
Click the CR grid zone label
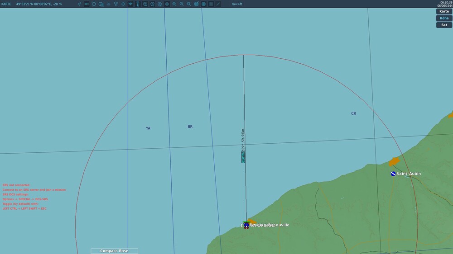tap(354, 113)
